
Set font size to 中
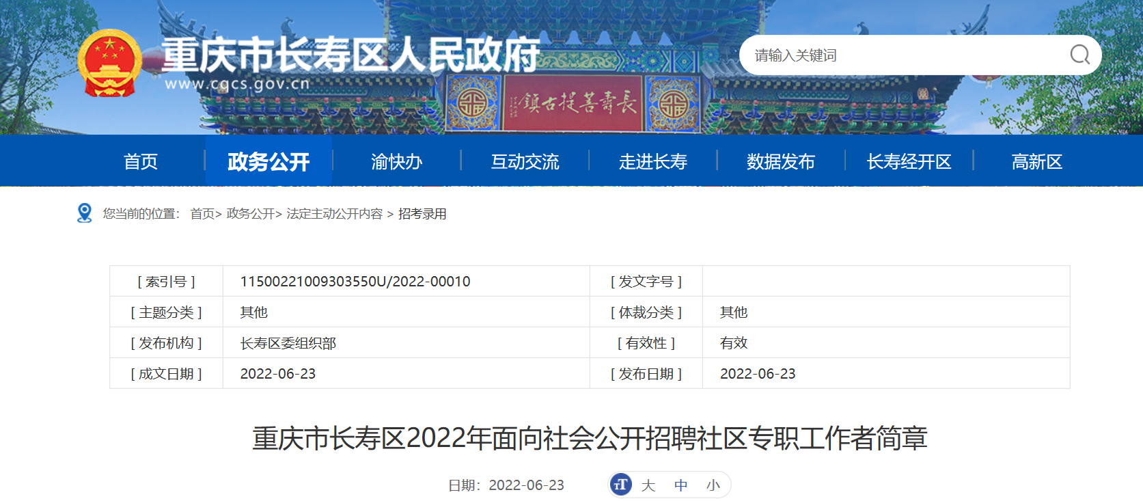click(681, 485)
